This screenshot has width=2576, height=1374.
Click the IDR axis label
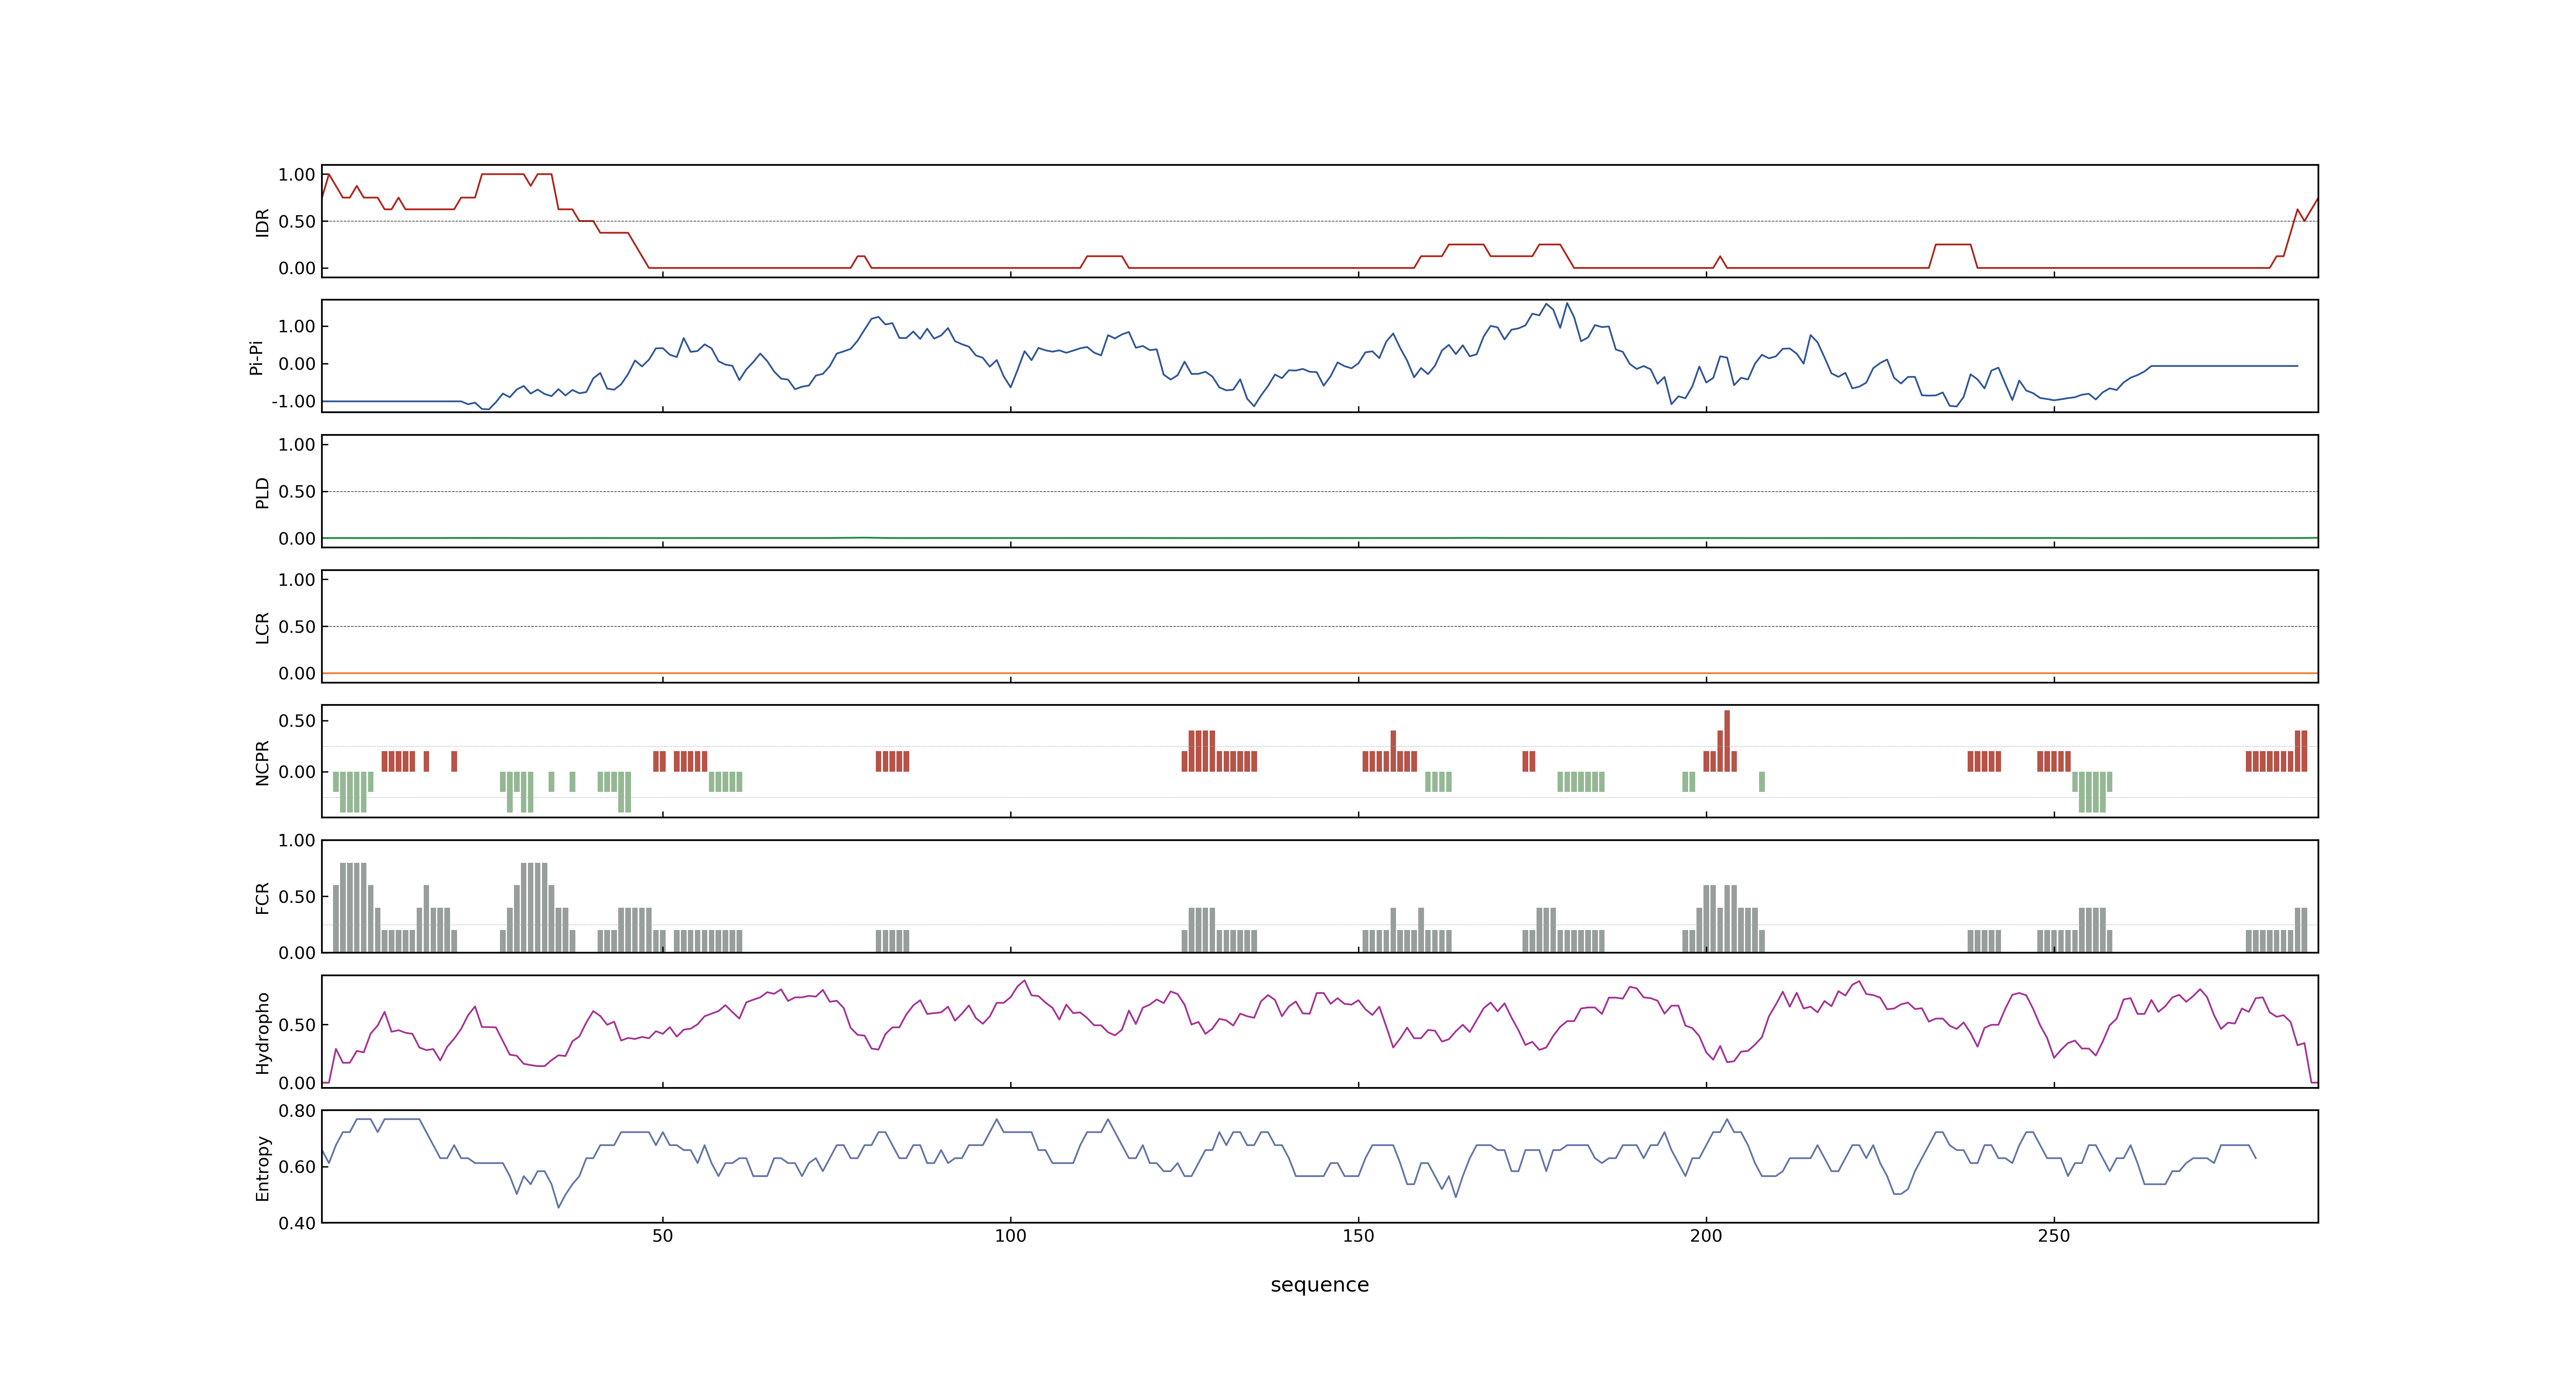tap(262, 222)
